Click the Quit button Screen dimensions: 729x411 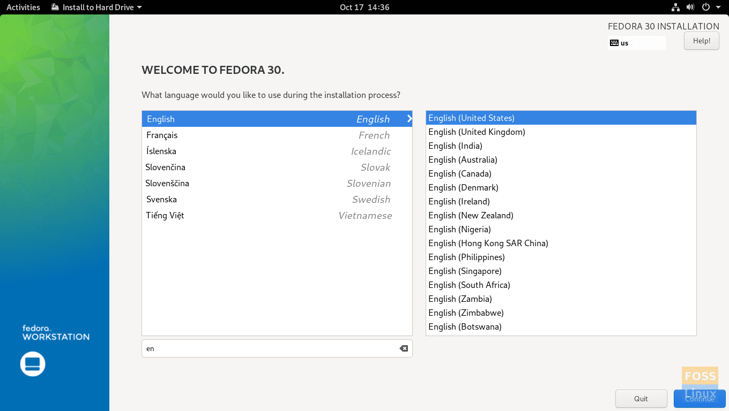pos(641,399)
